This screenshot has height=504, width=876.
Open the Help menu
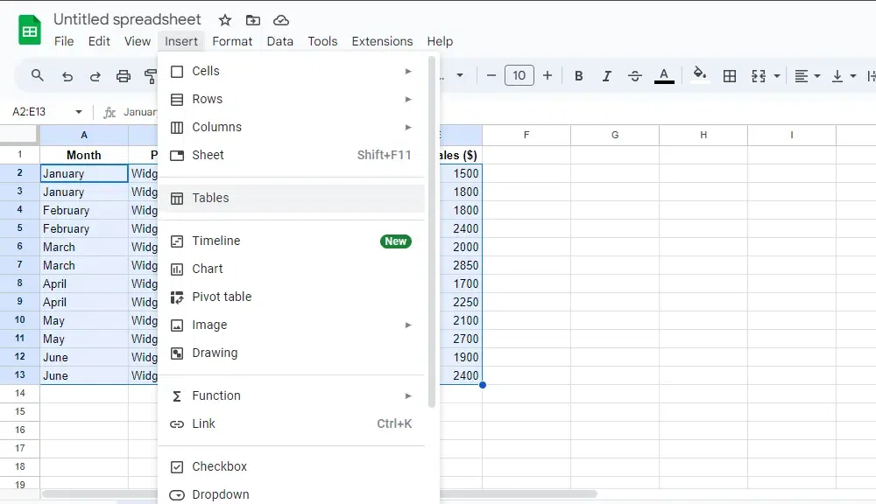tap(440, 41)
